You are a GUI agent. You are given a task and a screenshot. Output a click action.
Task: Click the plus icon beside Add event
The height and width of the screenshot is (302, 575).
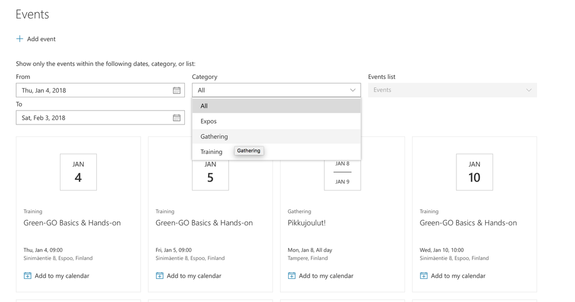20,39
